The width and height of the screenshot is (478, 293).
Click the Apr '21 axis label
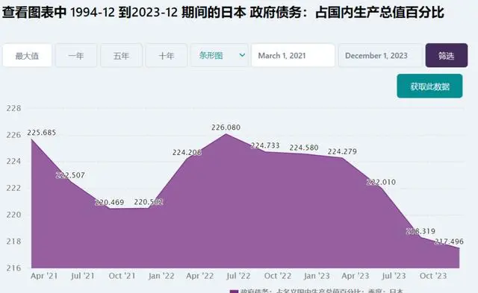click(x=44, y=276)
